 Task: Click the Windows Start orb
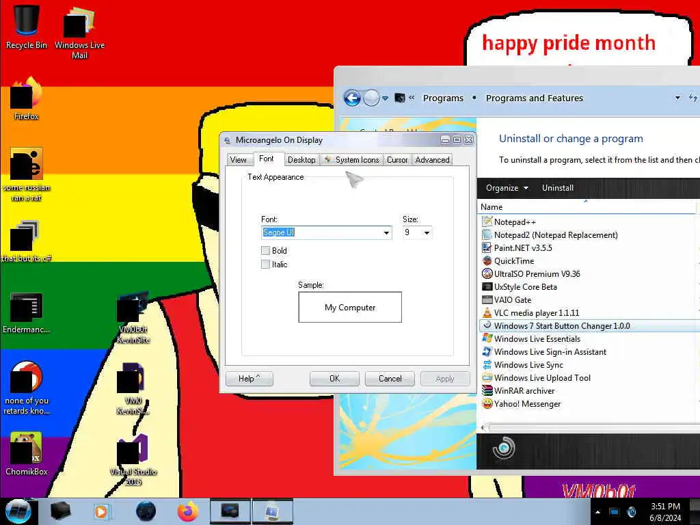pos(18,511)
